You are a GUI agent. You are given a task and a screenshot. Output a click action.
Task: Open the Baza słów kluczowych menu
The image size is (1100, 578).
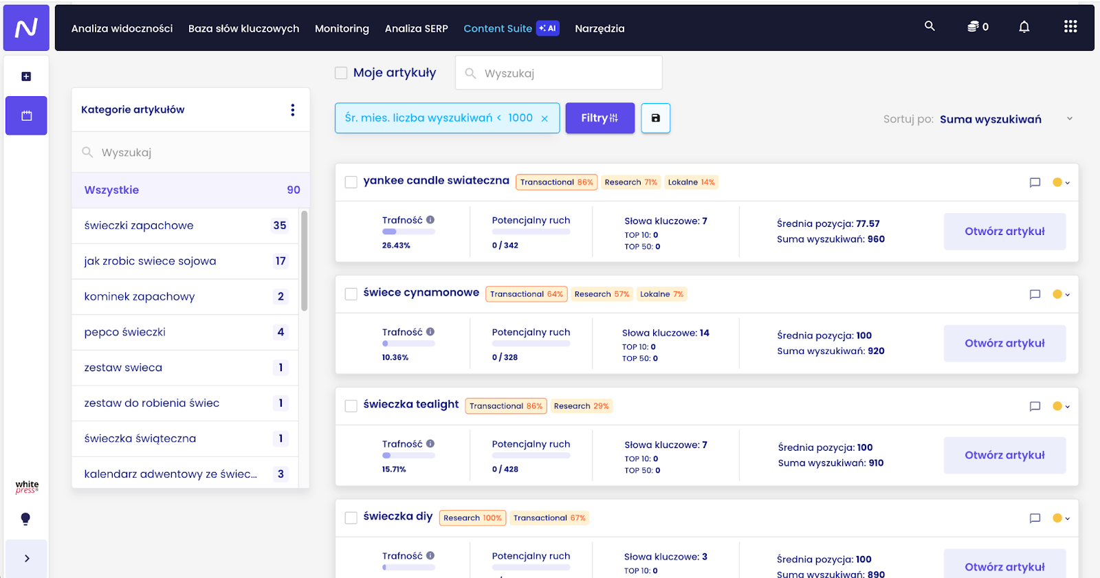[243, 28]
